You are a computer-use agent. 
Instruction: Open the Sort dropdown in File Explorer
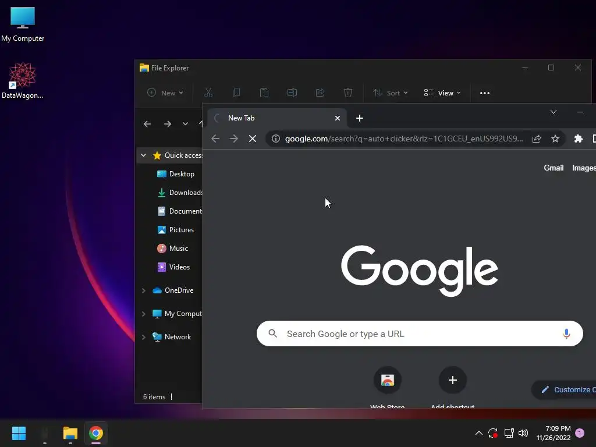(391, 93)
